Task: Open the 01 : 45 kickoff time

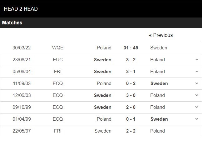Action: pyautogui.click(x=131, y=48)
